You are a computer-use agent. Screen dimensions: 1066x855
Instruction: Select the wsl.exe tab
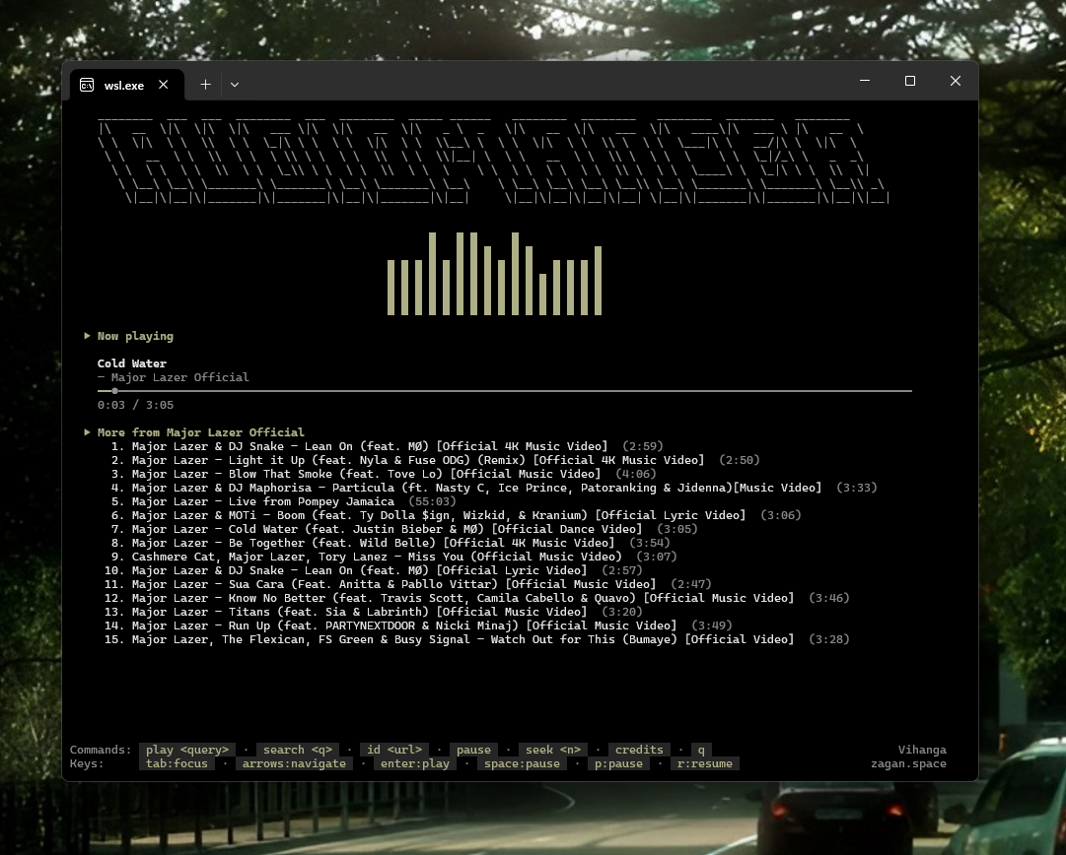(127, 85)
